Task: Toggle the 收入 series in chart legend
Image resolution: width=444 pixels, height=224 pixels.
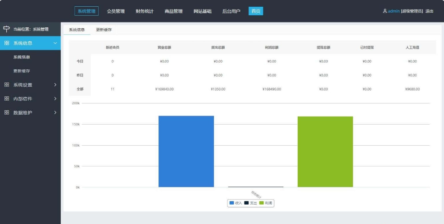Action: pyautogui.click(x=236, y=203)
